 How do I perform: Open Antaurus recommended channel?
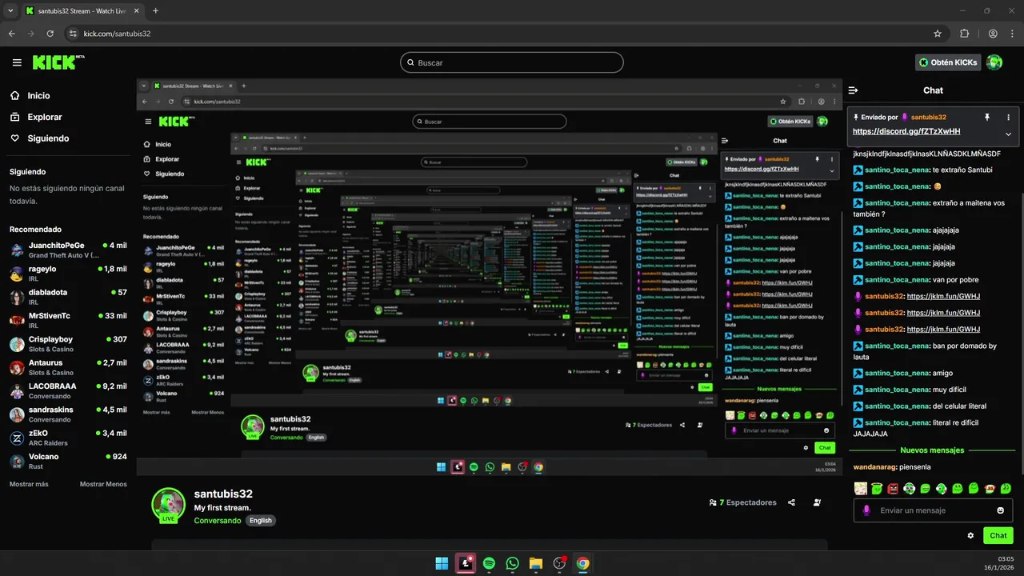coord(68,367)
